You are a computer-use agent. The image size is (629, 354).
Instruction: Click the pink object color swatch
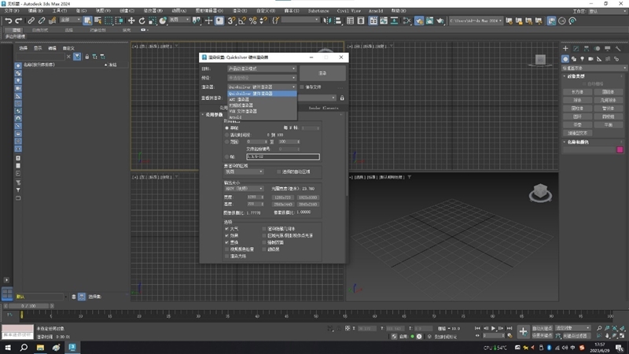click(x=620, y=149)
